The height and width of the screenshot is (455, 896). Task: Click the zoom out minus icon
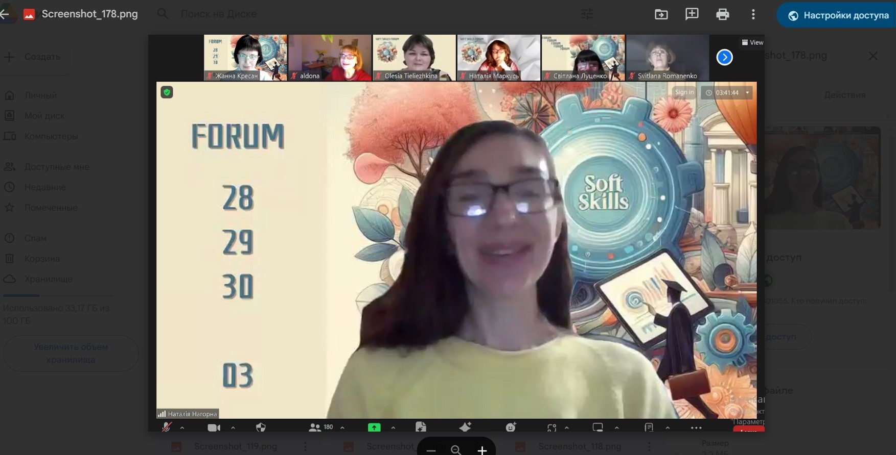point(431,450)
